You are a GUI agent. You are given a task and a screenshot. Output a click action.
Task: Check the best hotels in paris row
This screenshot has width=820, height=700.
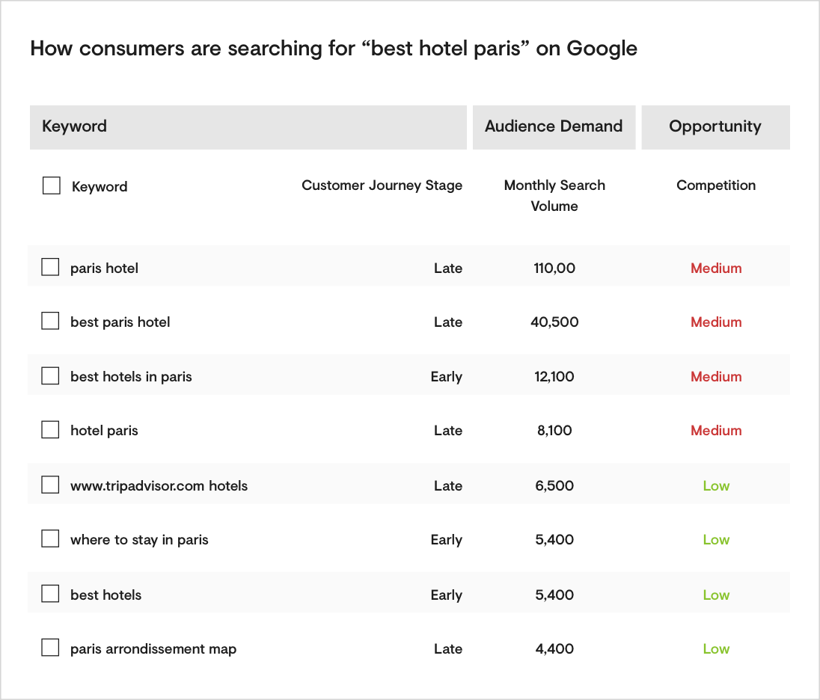(x=50, y=376)
